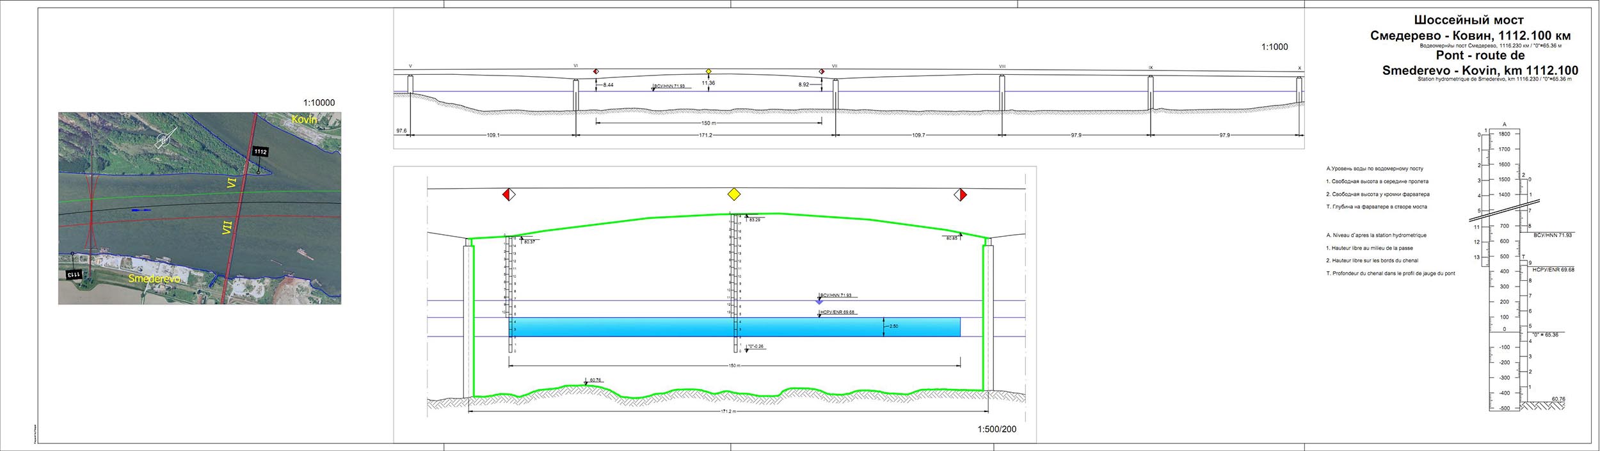
Task: Click the 'НСРУ/ENR 69.68' label on the gauge scale
Action: pos(1553,270)
